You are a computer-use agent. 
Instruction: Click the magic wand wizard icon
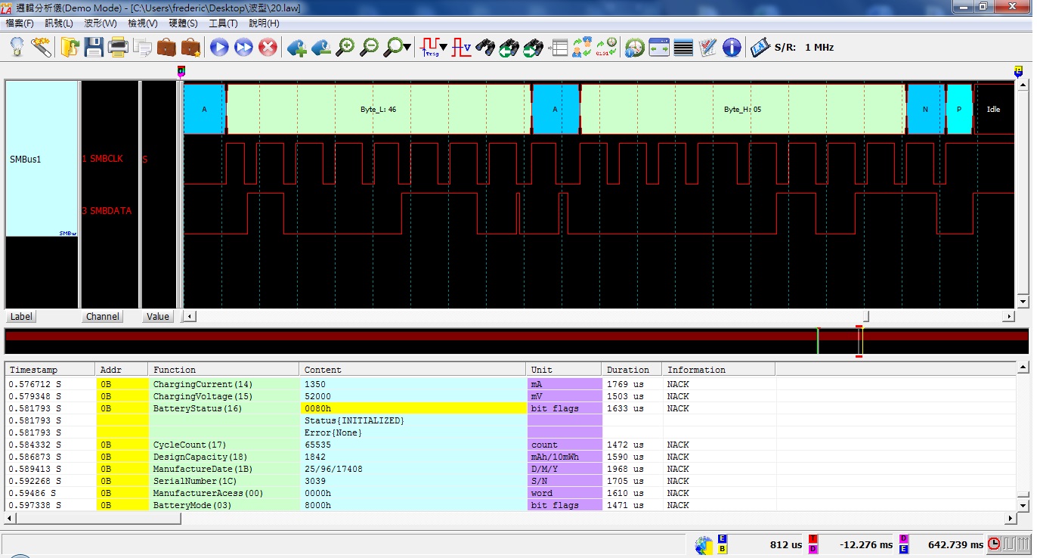(x=41, y=48)
